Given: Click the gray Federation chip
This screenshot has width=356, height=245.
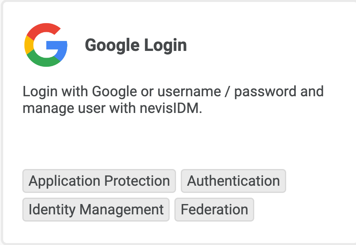Looking at the screenshot, I should click(x=214, y=210).
